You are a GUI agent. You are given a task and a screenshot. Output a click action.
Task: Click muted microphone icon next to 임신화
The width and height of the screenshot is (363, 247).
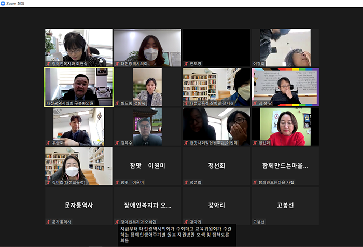tap(255, 143)
